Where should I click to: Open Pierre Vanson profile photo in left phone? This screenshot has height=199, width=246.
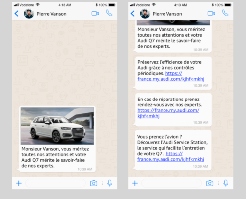coord(29,14)
